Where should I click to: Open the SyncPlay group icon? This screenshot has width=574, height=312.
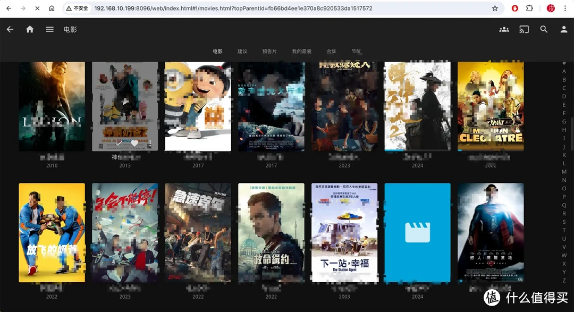pos(504,29)
